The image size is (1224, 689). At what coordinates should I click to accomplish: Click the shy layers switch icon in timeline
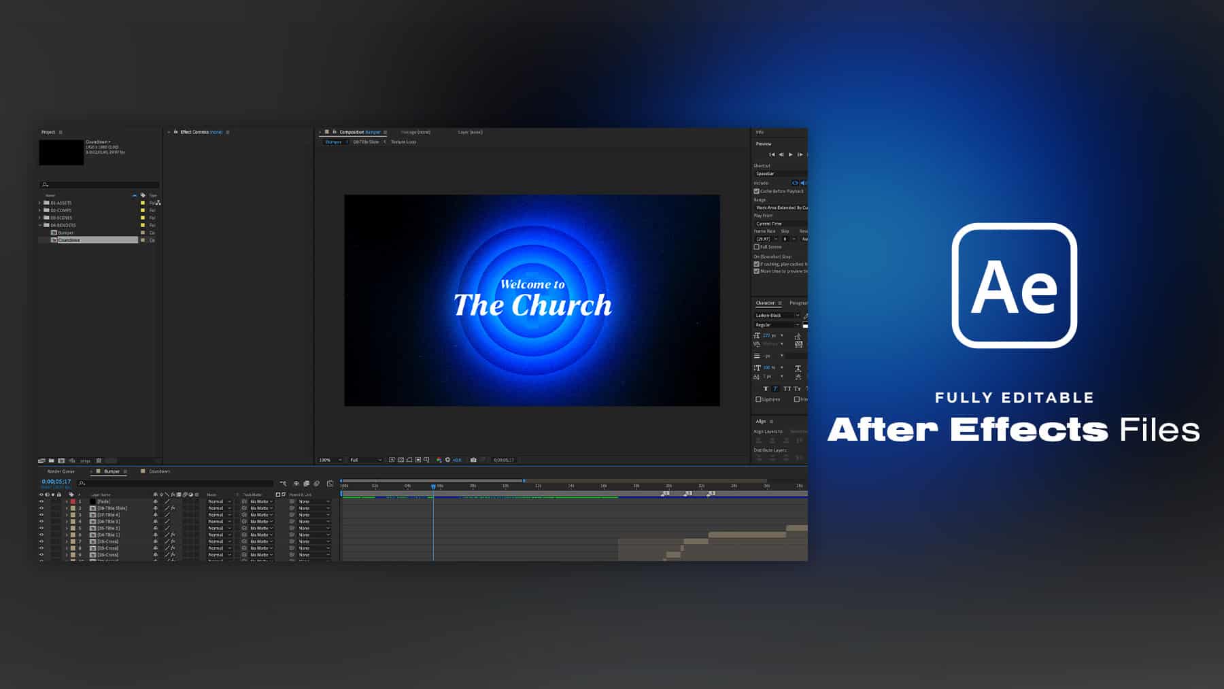296,484
